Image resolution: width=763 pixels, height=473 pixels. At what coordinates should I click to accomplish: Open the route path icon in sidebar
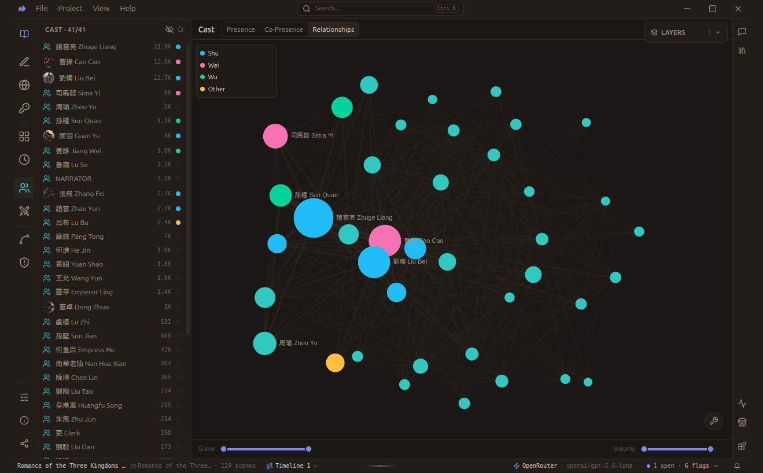[24, 239]
